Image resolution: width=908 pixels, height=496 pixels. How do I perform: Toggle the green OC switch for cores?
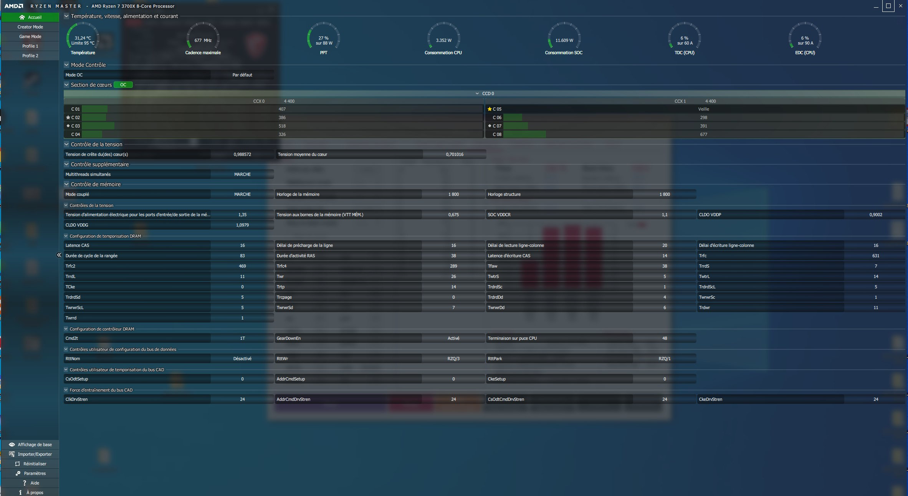pos(123,85)
